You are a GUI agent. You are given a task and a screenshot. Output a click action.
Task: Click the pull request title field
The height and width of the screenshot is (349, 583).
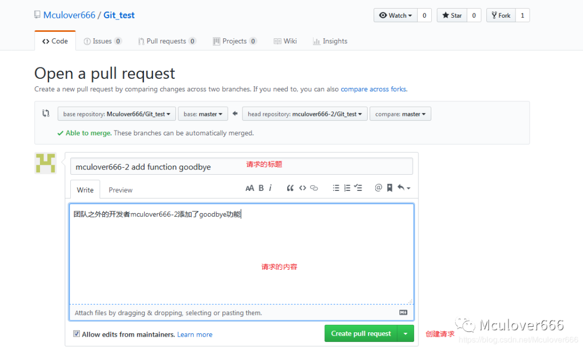(x=241, y=167)
